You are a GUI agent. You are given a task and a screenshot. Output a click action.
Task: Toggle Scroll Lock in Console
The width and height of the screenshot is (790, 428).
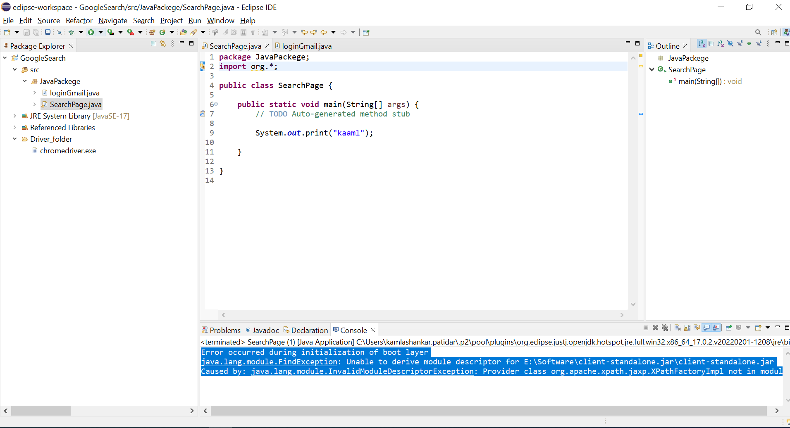point(687,328)
